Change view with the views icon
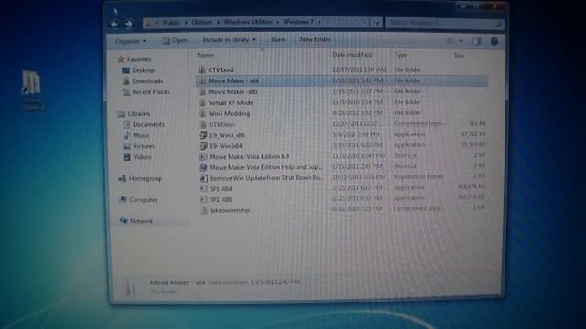 coord(450,40)
